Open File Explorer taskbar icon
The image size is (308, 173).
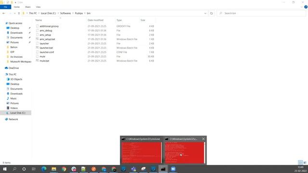click(54, 169)
